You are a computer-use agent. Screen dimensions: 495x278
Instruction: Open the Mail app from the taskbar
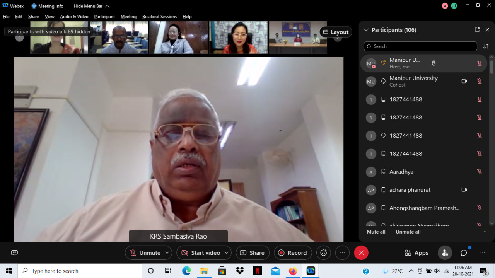pos(275,271)
